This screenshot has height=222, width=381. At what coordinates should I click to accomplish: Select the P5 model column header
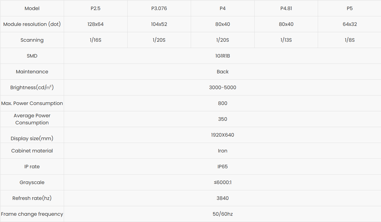[349, 8]
